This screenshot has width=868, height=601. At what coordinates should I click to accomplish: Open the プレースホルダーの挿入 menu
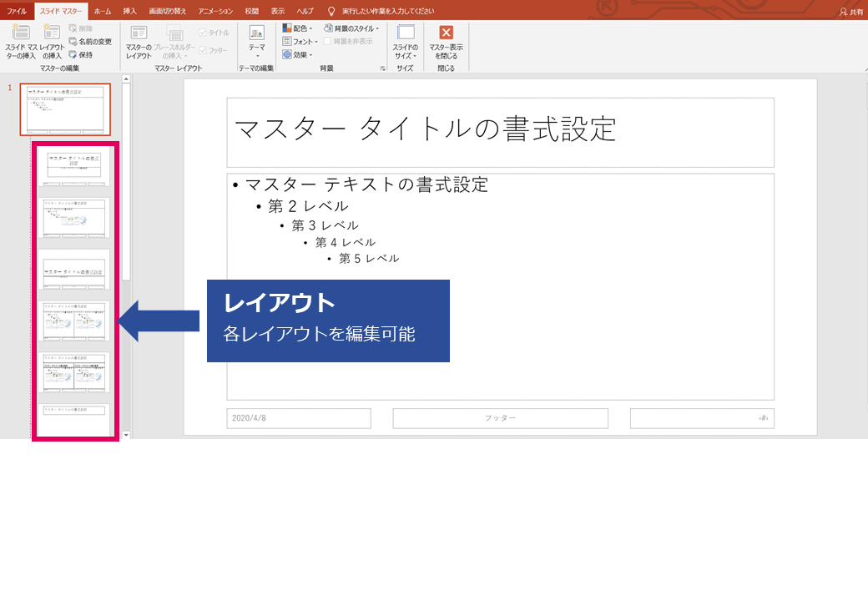(x=174, y=42)
